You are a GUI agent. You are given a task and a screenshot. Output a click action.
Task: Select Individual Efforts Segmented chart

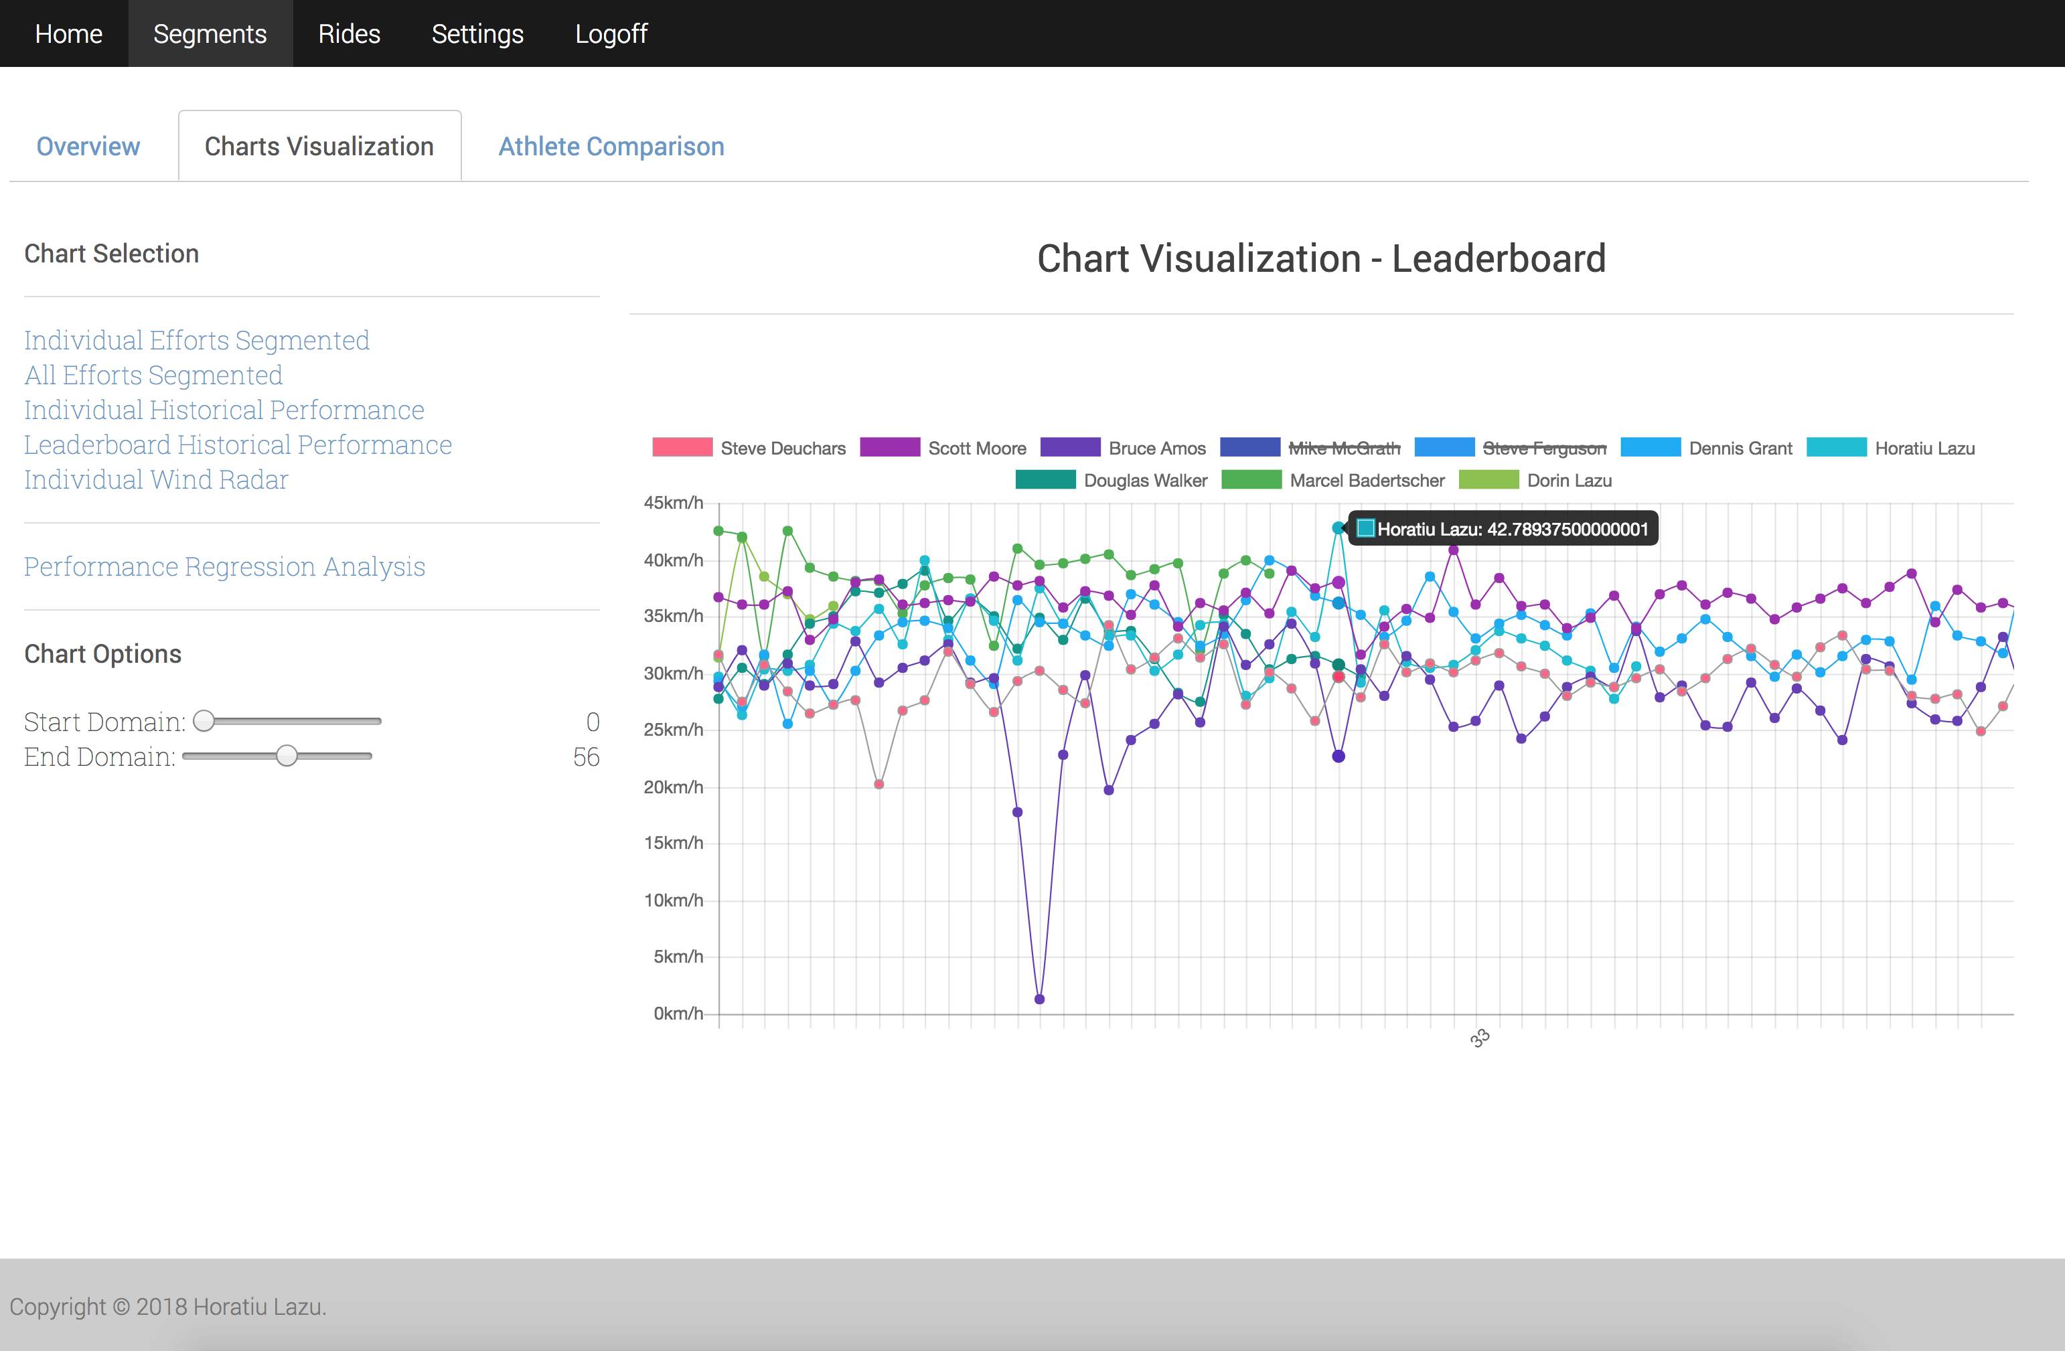pyautogui.click(x=196, y=339)
